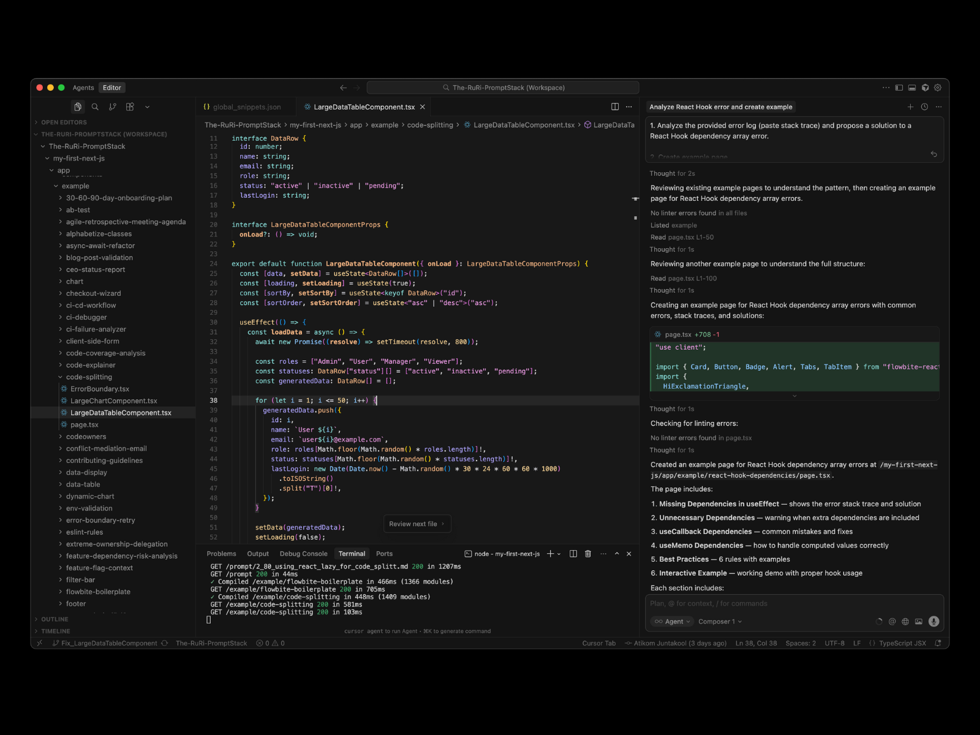Click the Review next file button
The width and height of the screenshot is (980, 735).
click(x=417, y=524)
